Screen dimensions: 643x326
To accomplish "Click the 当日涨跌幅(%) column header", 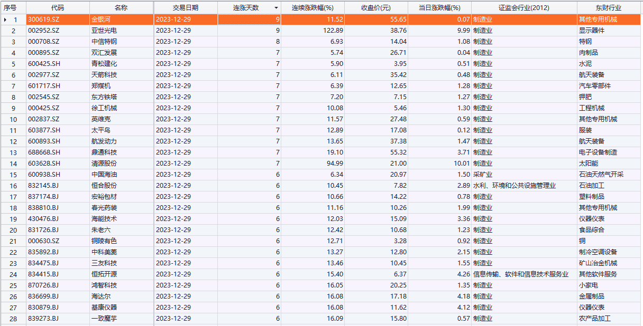I will tap(439, 8).
